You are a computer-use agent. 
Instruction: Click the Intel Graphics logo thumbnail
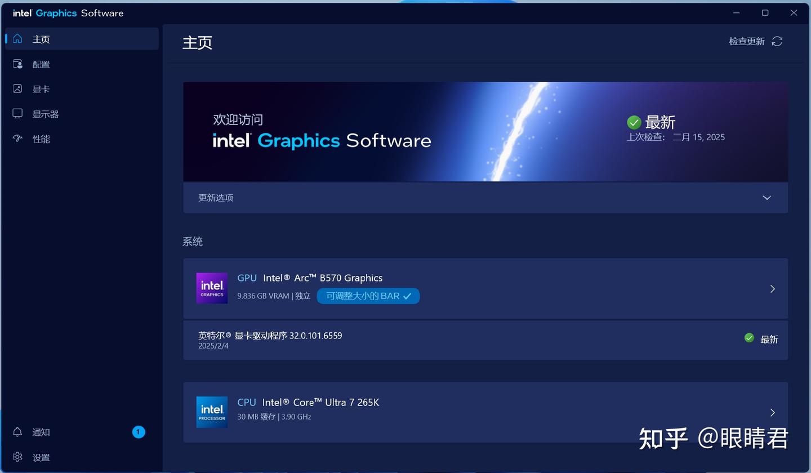point(212,288)
